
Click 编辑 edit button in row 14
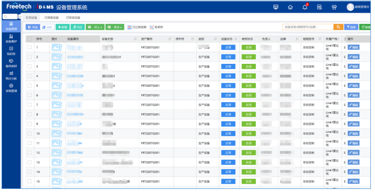pyautogui.click(x=353, y=172)
